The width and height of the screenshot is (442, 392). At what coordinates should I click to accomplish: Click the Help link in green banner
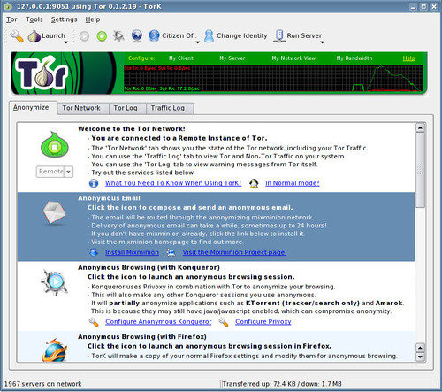[x=408, y=58]
